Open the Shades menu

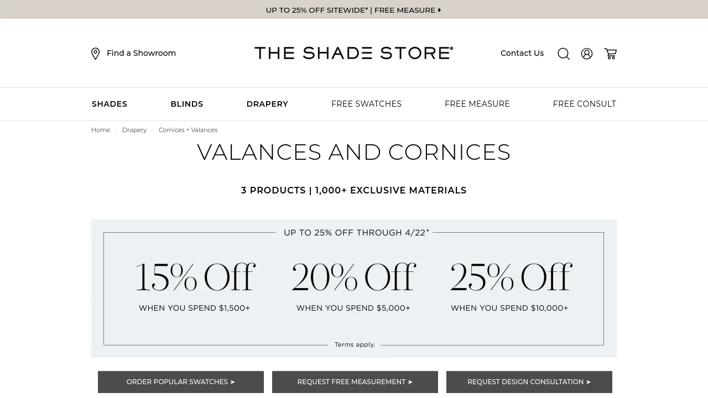110,104
